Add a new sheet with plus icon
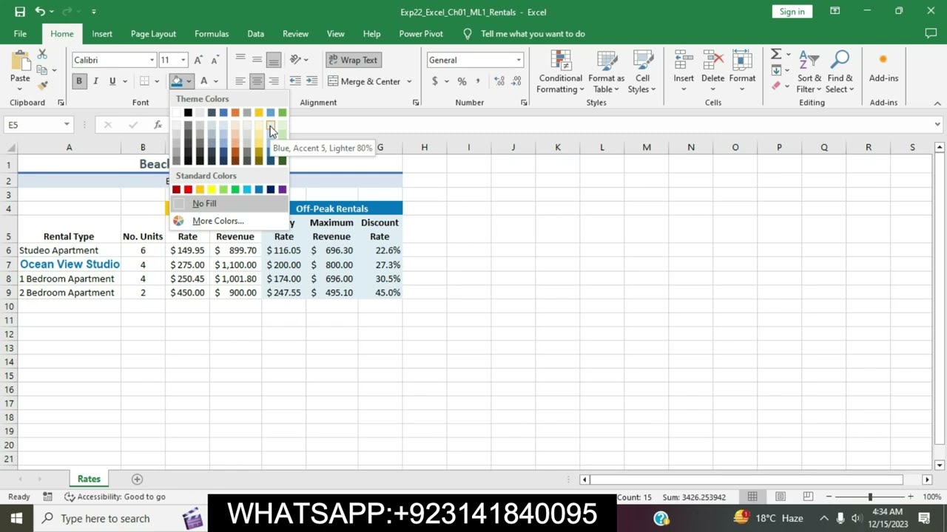The height and width of the screenshot is (532, 947). tap(137, 480)
